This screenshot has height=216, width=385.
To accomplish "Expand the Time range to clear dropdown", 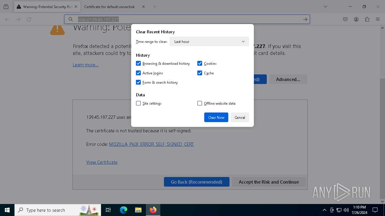I will click(209, 41).
